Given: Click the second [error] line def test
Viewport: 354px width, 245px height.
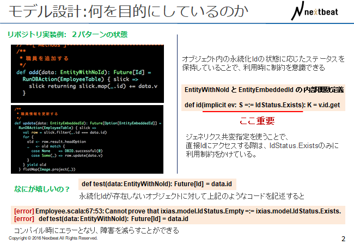Looking at the screenshot, I should click(101, 219).
